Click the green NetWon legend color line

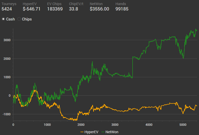(103, 132)
